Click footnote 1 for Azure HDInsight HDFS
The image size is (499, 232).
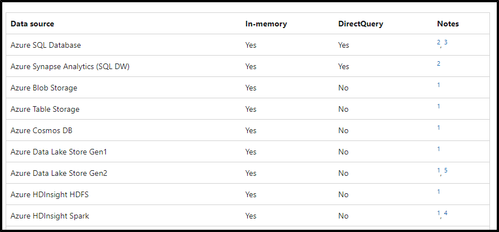(x=438, y=192)
